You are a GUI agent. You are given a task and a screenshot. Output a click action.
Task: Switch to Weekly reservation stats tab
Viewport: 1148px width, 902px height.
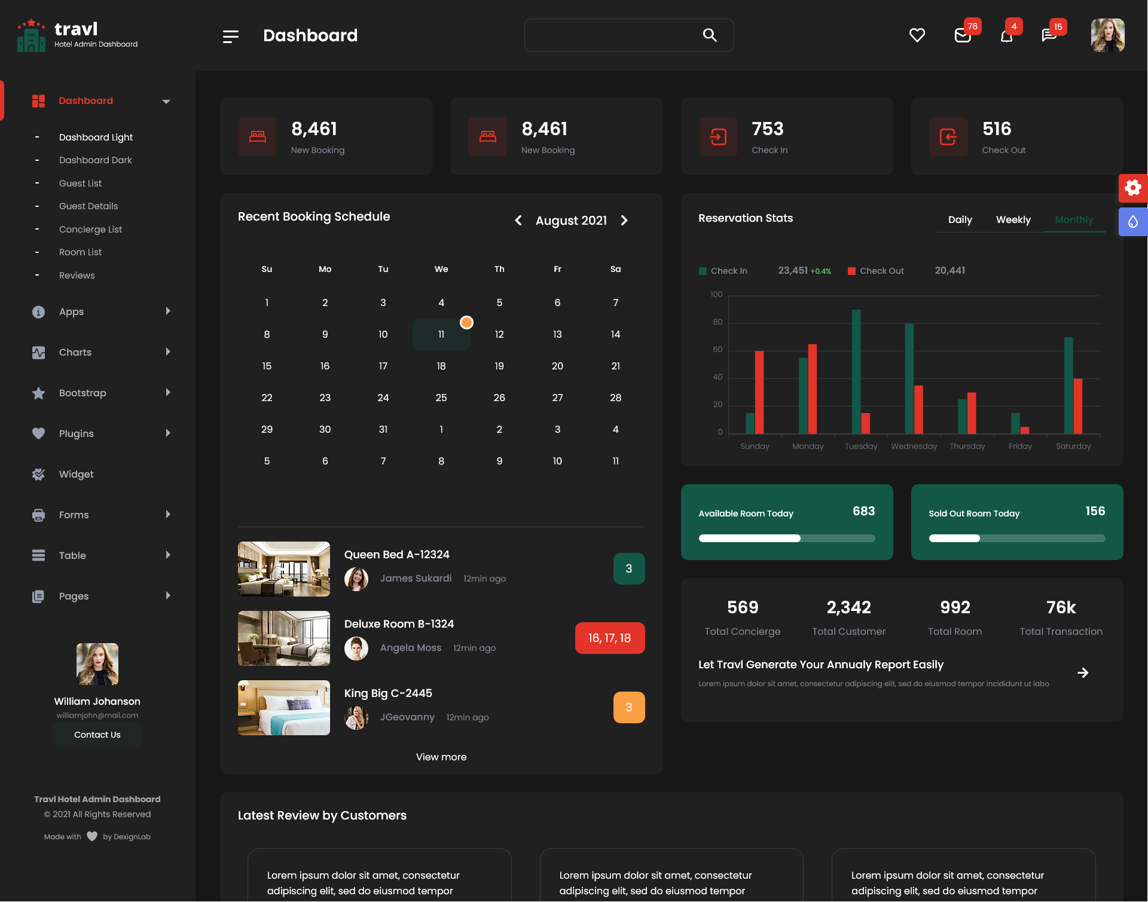1013,220
